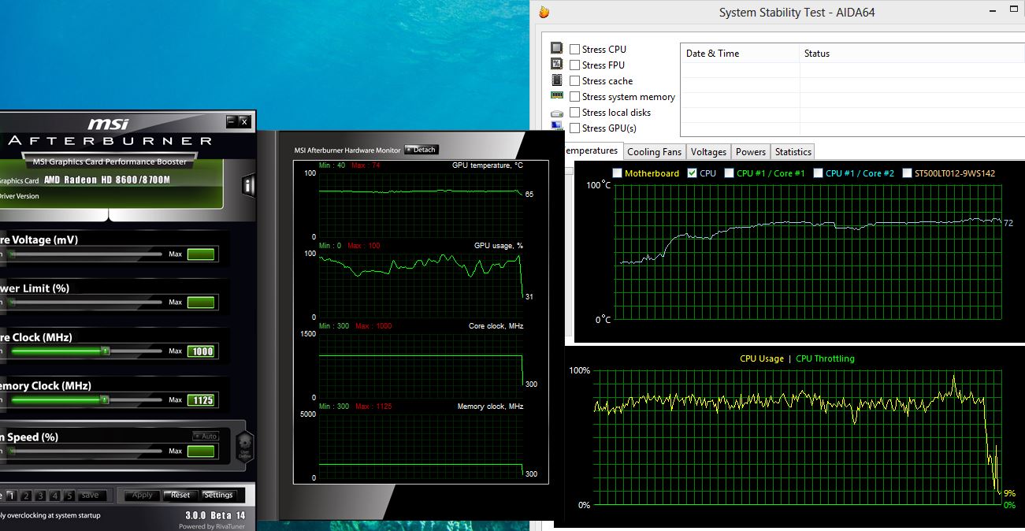Open Afterburner Settings
The image size is (1025, 531).
tap(218, 495)
